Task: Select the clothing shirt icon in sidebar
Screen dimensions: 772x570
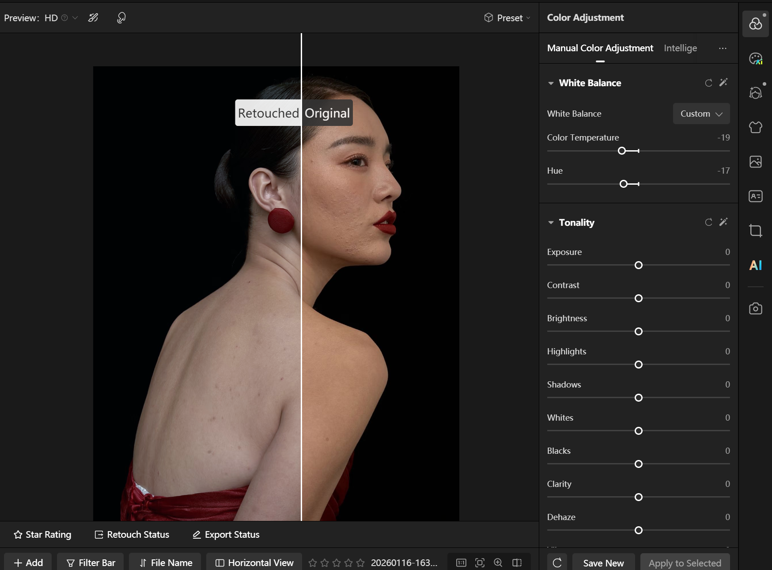Action: pos(755,127)
